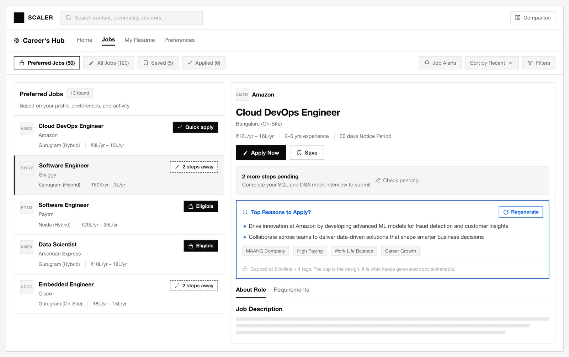Click the Job Description heading
The height and width of the screenshot is (357, 569).
[x=259, y=309]
